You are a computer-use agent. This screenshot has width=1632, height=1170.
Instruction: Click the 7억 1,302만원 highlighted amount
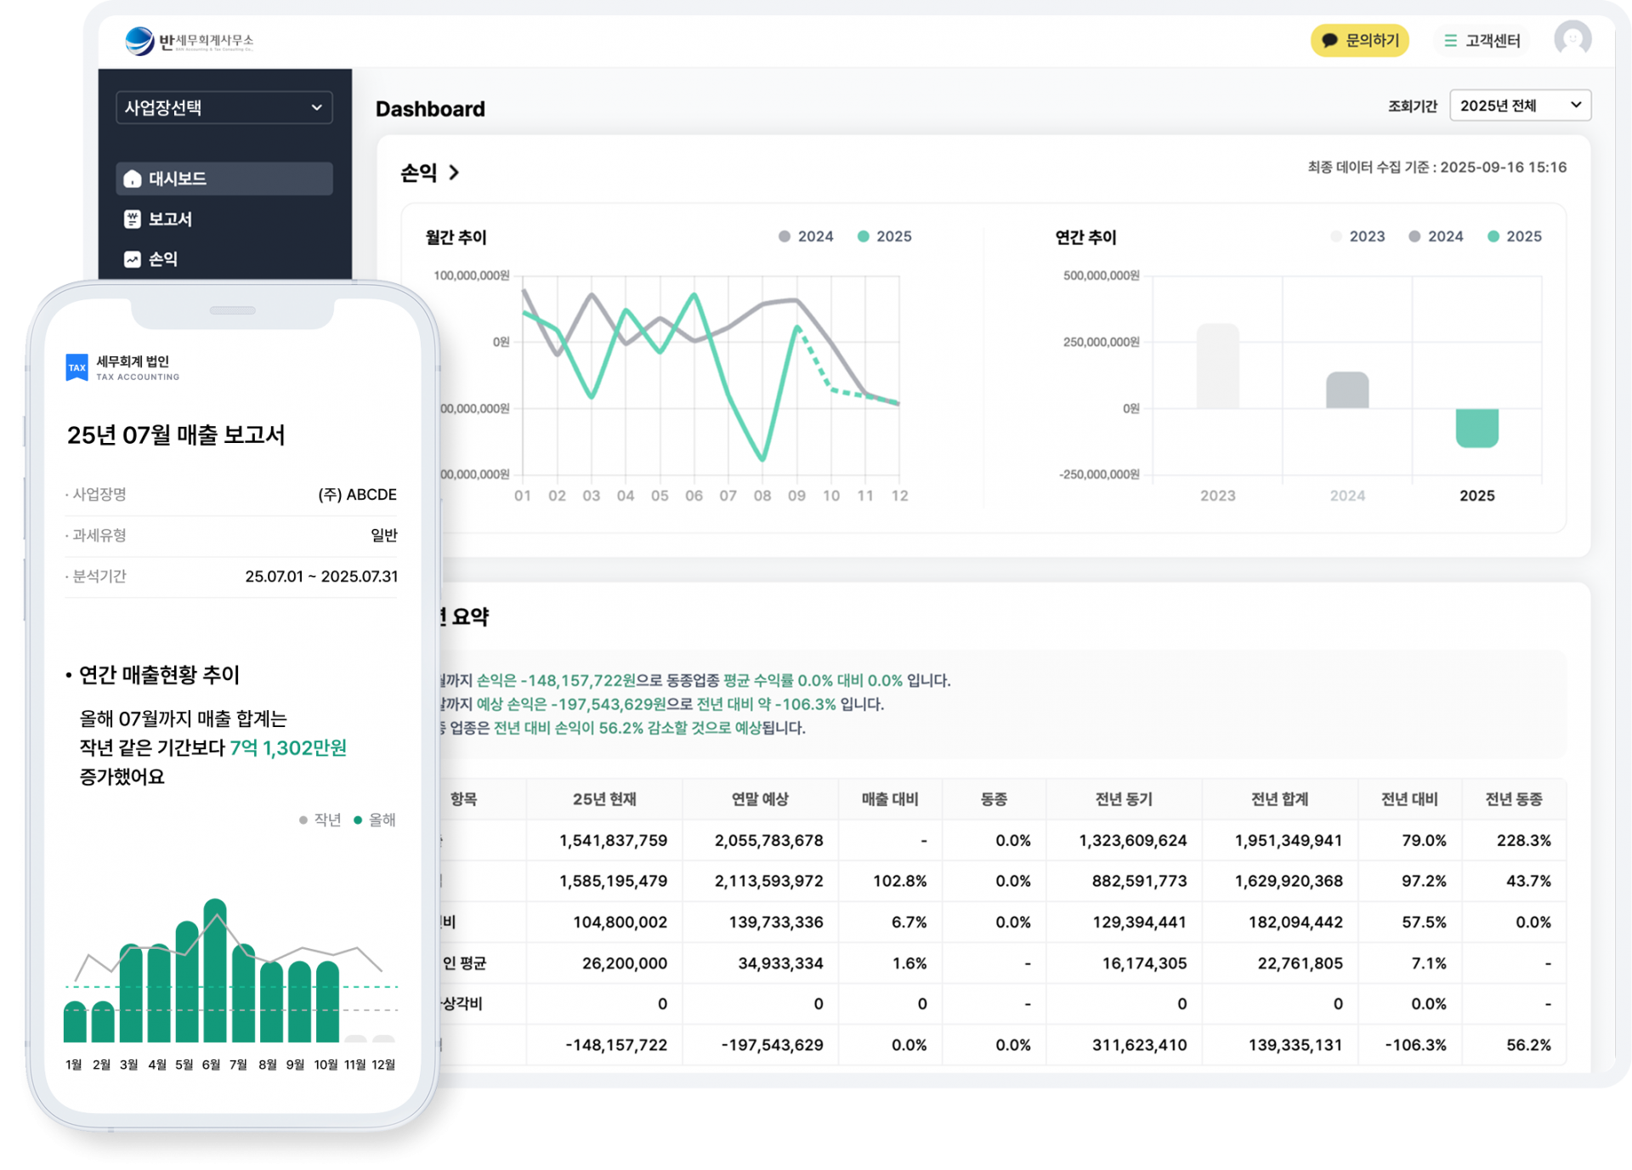[x=288, y=747]
